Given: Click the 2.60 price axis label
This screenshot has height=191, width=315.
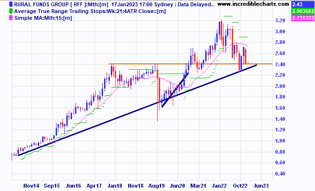Looking at the screenshot, I should (280, 53).
